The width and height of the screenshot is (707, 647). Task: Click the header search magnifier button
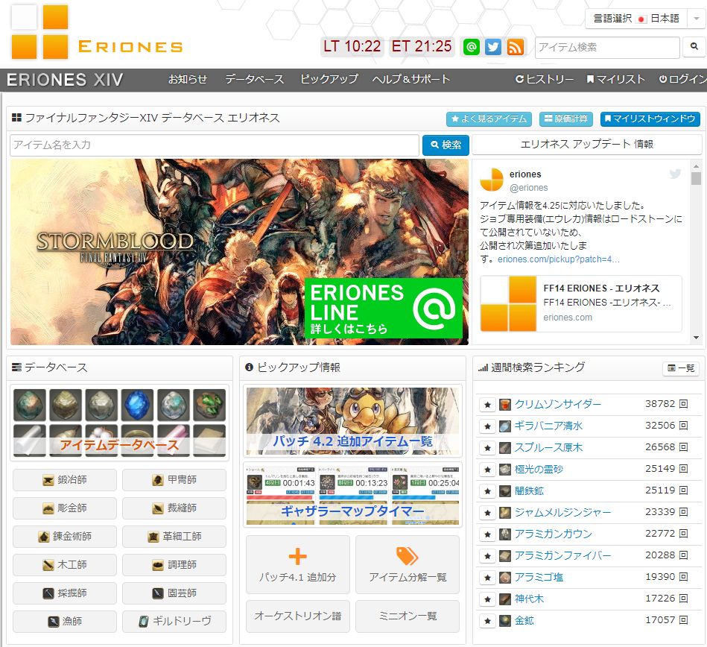694,46
